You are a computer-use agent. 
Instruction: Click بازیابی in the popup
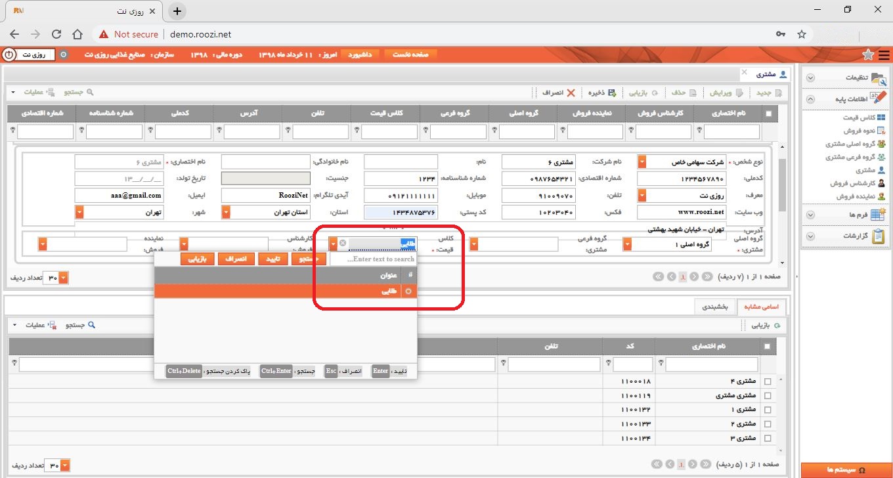pos(197,259)
